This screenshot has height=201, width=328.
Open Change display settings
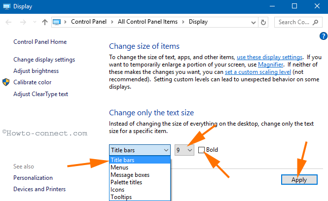click(x=44, y=60)
